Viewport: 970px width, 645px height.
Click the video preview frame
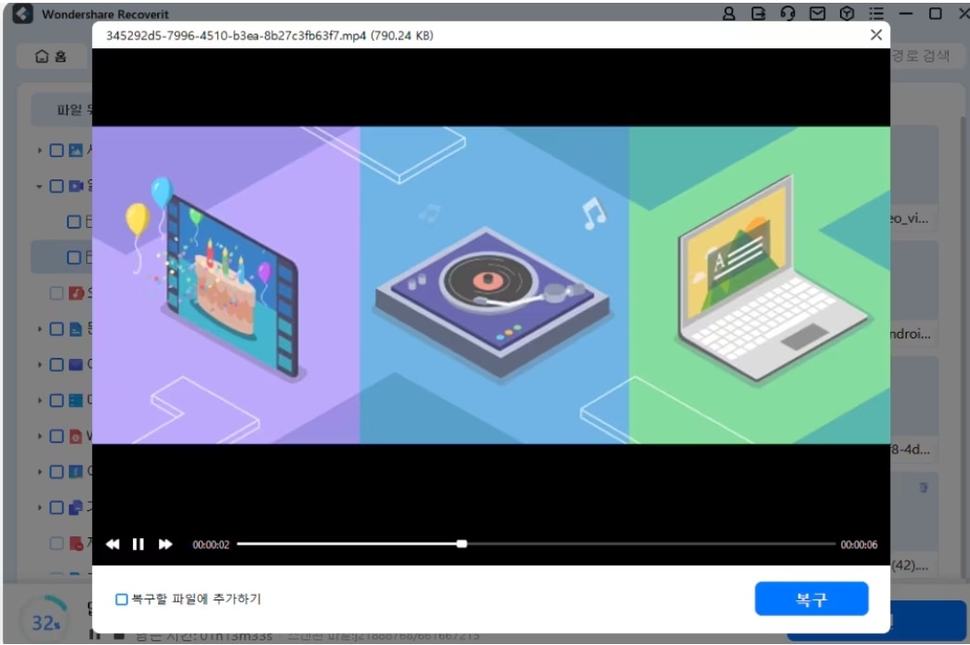[x=492, y=284]
